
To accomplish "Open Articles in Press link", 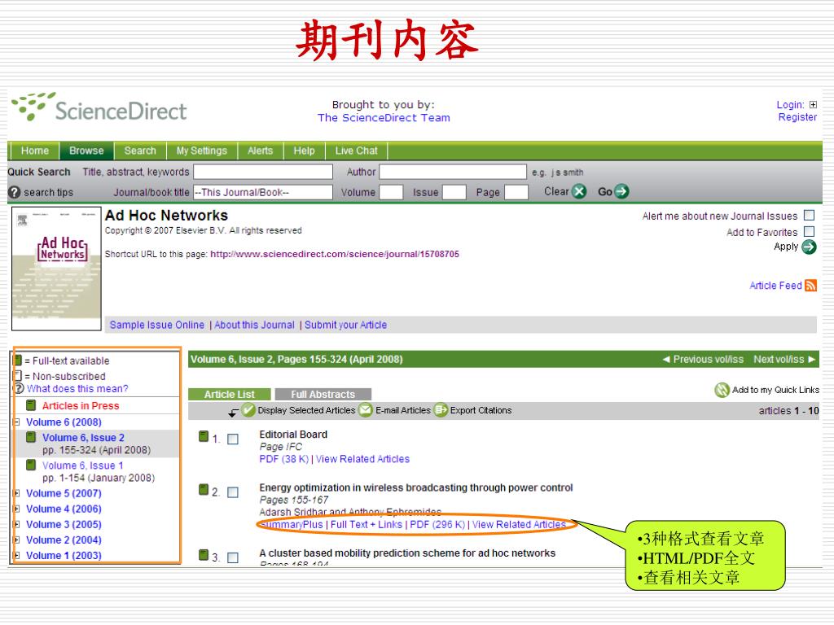I will click(81, 405).
